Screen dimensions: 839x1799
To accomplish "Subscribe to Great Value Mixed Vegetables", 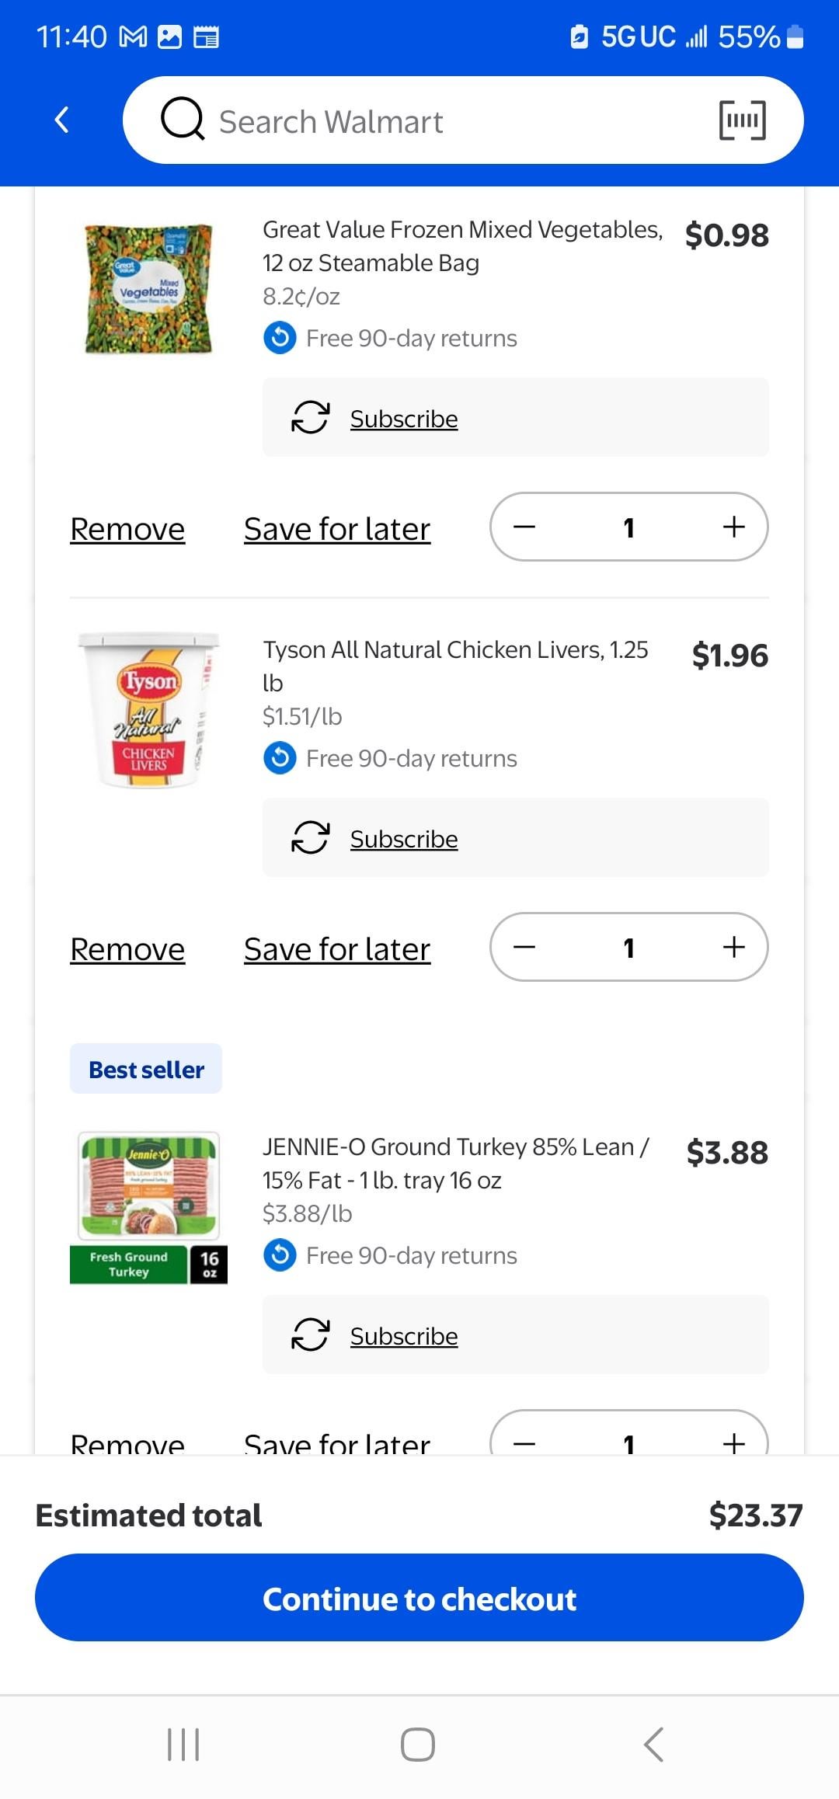I will point(403,419).
